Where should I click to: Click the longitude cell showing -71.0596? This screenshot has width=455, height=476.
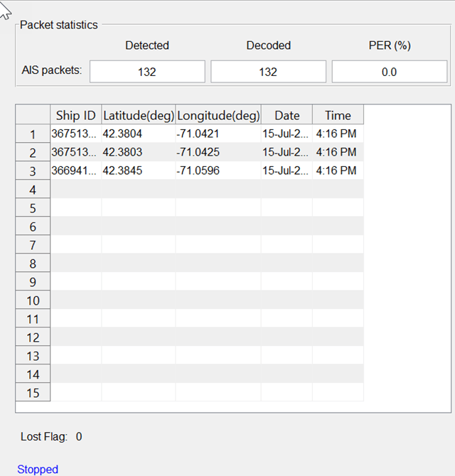(x=218, y=171)
